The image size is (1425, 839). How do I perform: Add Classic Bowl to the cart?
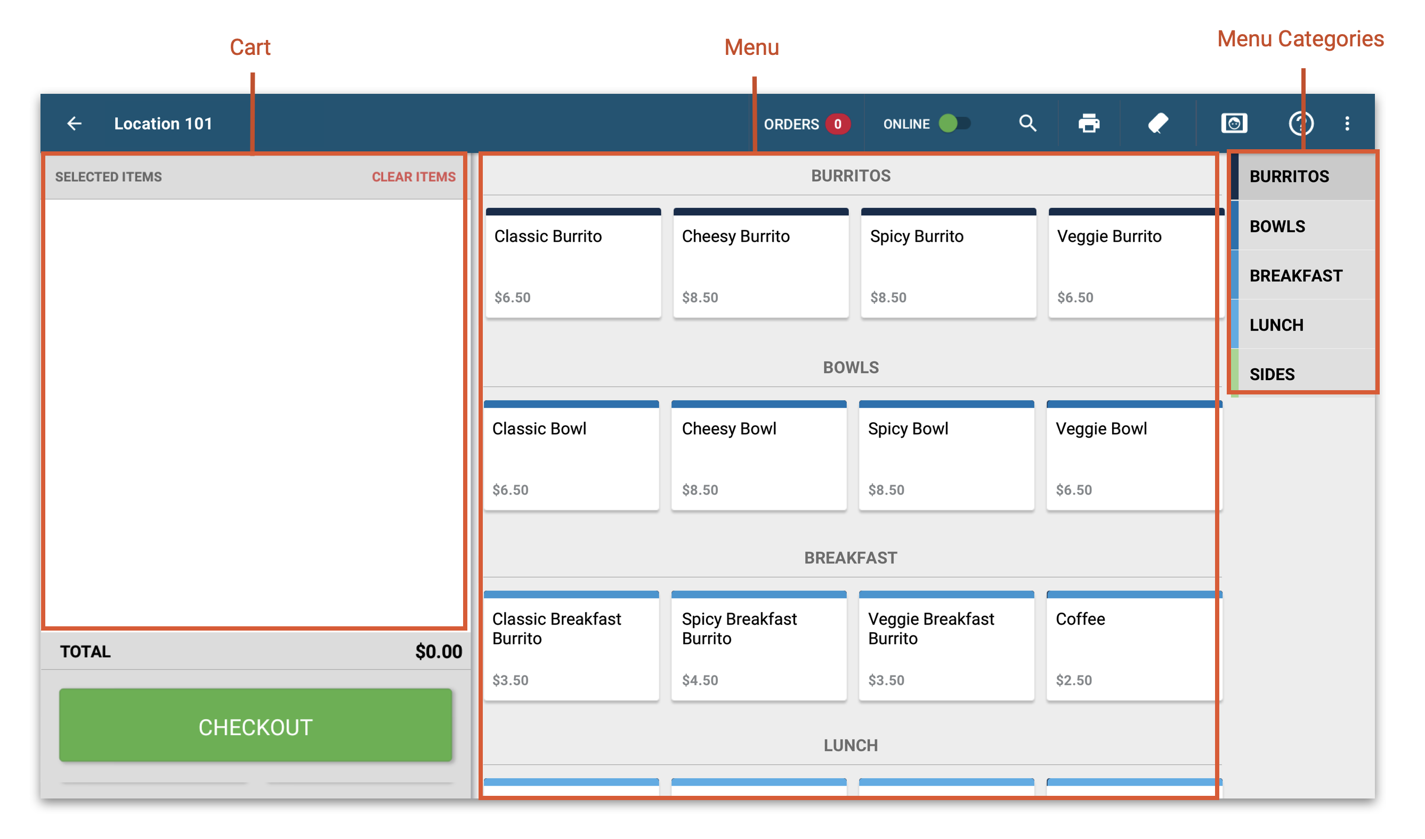point(571,455)
